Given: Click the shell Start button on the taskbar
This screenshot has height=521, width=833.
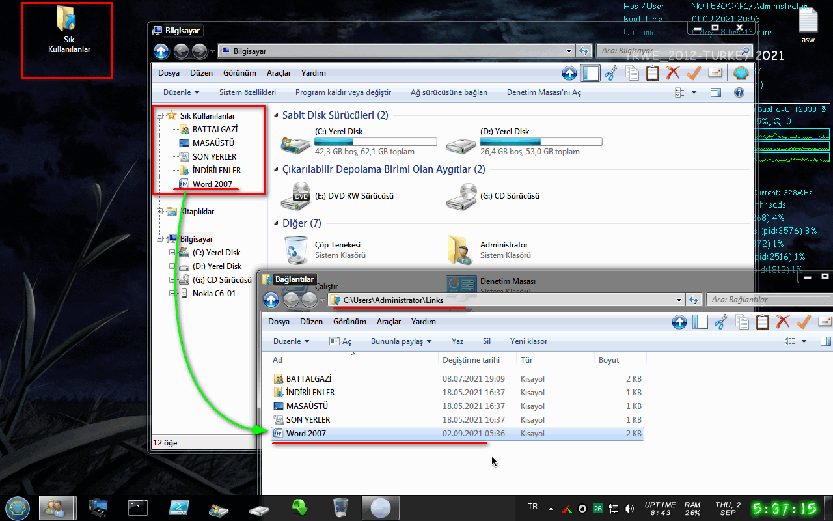Looking at the screenshot, I should pos(18,507).
